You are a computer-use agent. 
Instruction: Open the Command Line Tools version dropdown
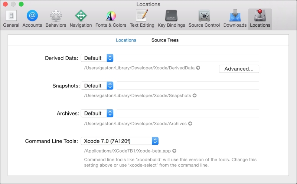coord(120,141)
